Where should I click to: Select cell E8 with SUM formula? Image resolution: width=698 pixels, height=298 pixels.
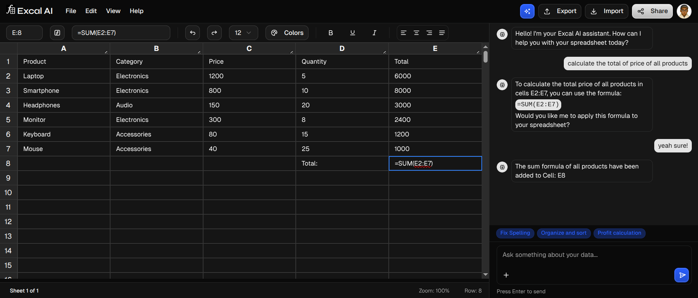435,163
